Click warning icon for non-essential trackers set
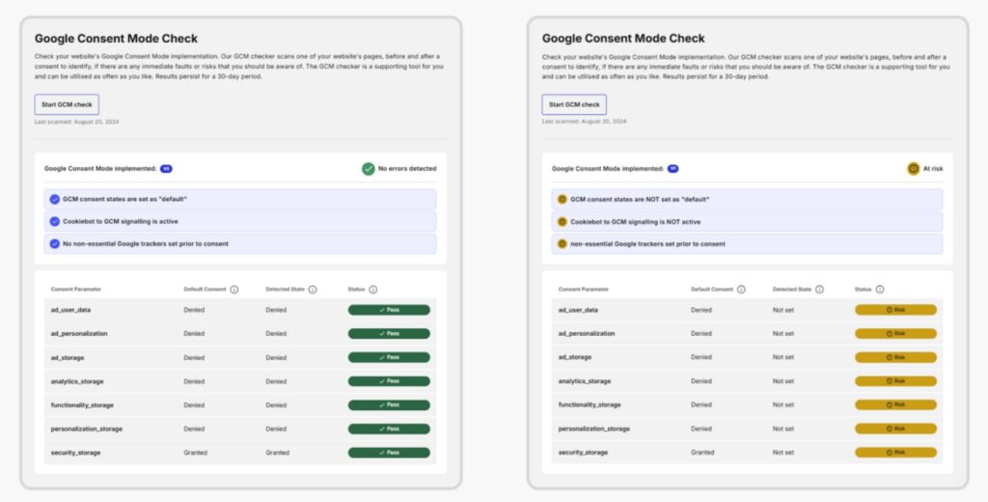988x502 pixels. click(x=563, y=243)
